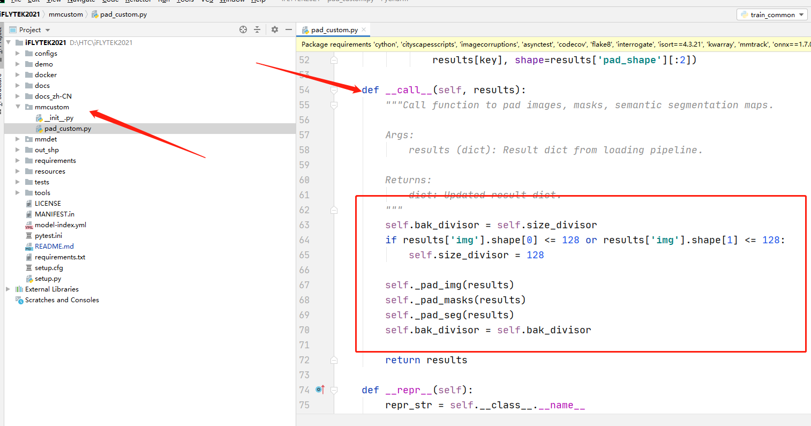Expand the requirements folder arrow

(x=18, y=160)
